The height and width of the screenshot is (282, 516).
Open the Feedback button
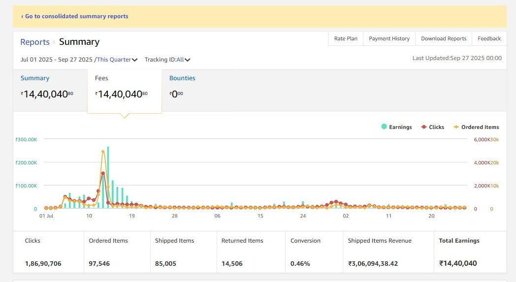(x=489, y=38)
